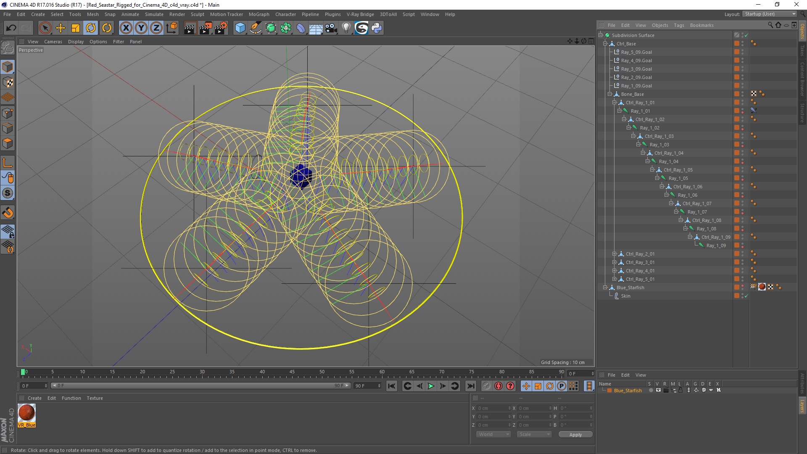Select the Ray_1_05 joint in tree
807x454 pixels.
coord(678,178)
